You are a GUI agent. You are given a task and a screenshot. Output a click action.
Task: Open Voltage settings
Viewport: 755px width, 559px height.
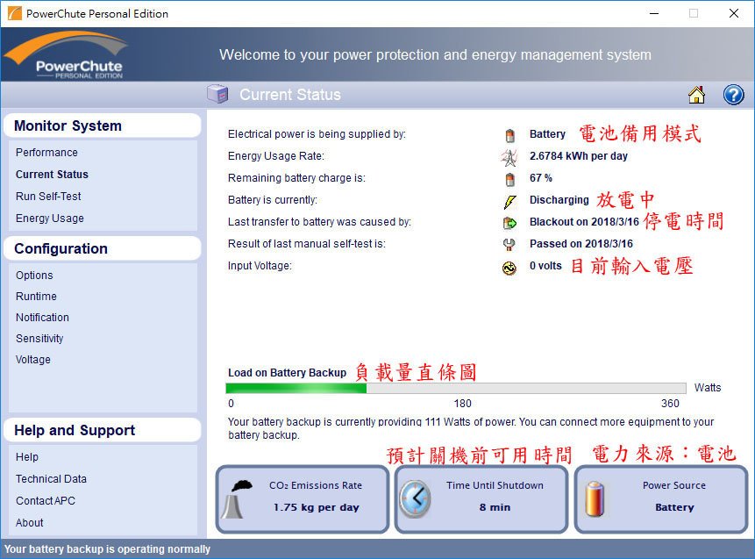[33, 360]
